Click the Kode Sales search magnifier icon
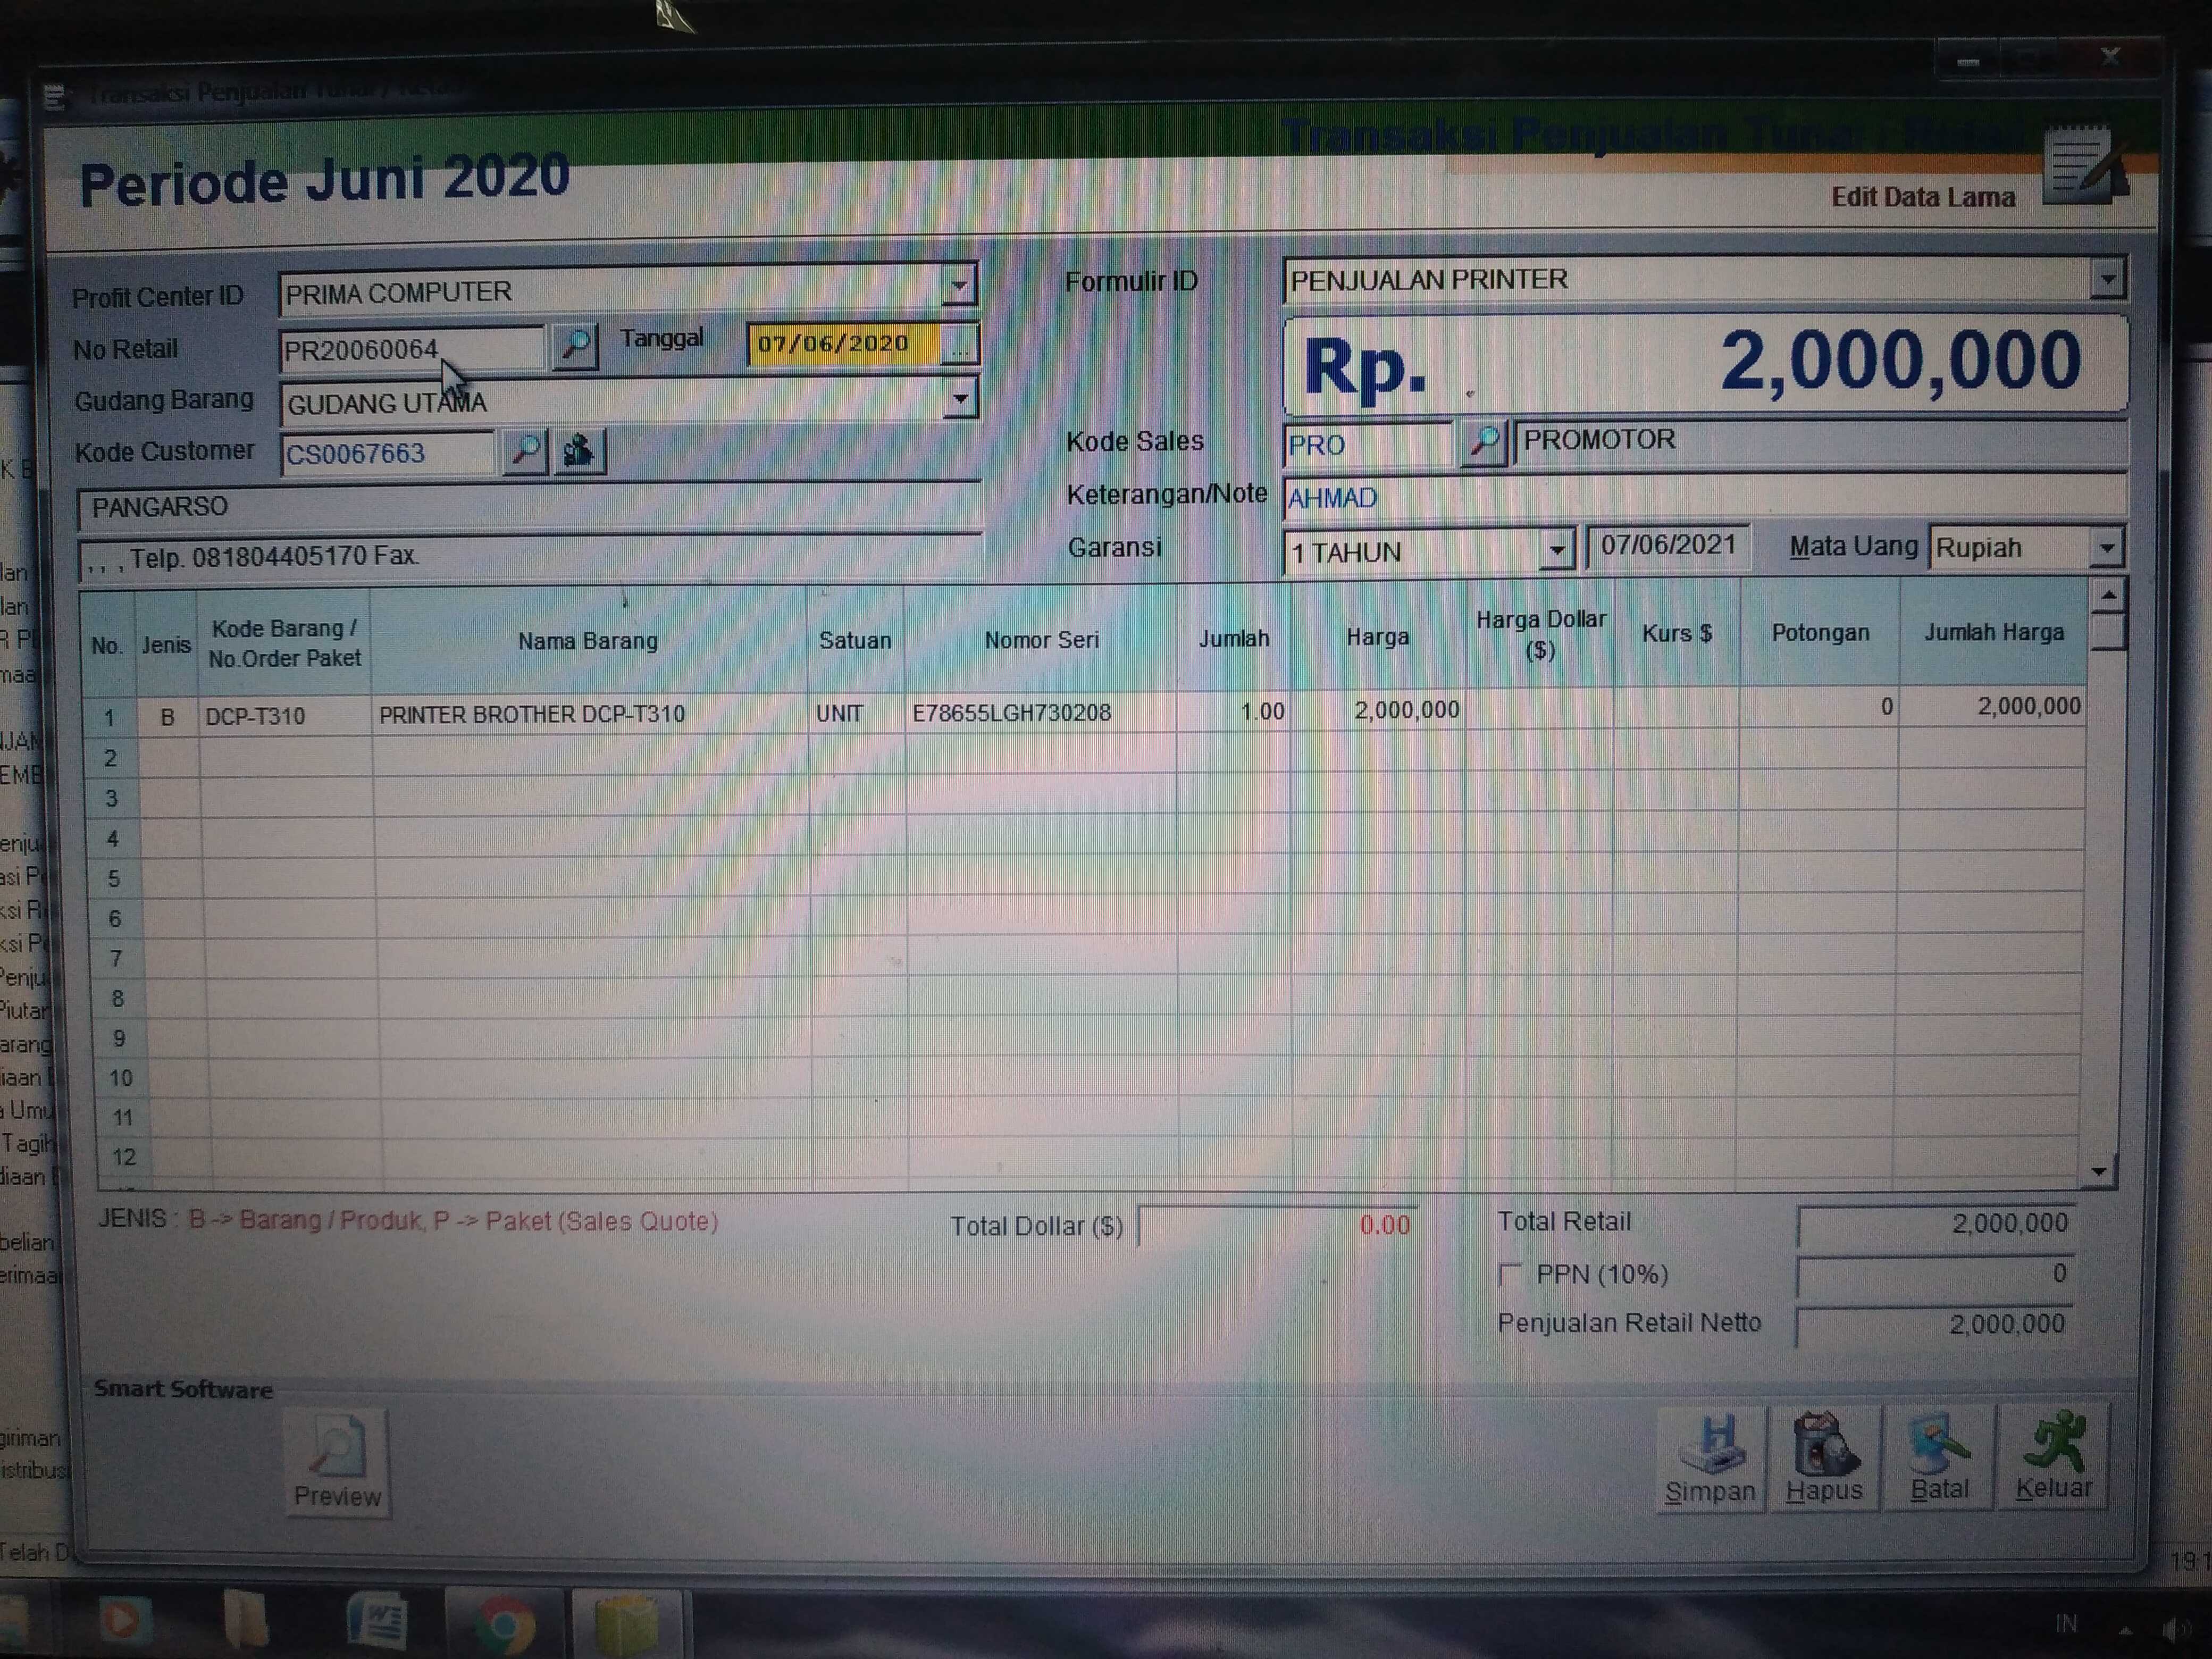Screen dimensions: 2212x1659 click(x=1484, y=441)
